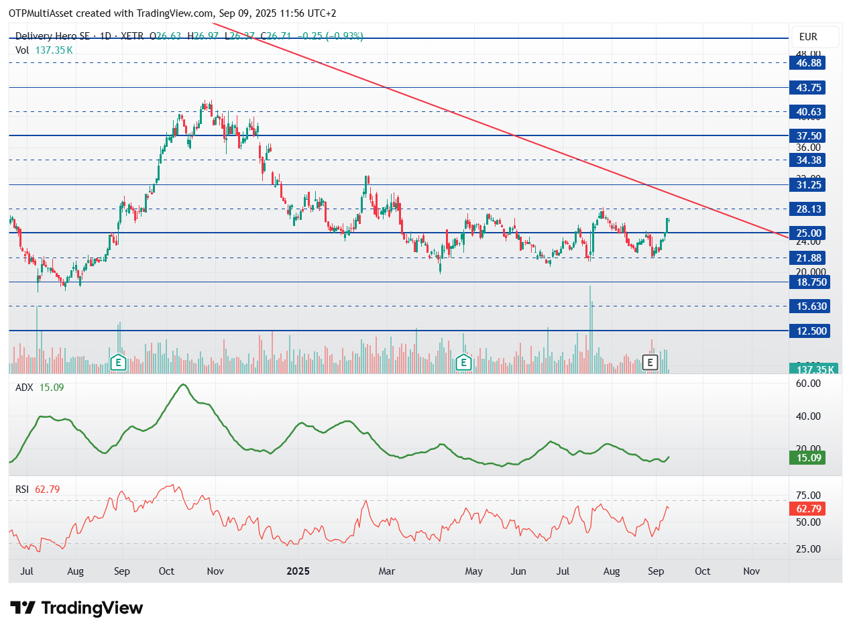
Task: Click the black earnings E marker near September 2025
Action: tap(650, 363)
